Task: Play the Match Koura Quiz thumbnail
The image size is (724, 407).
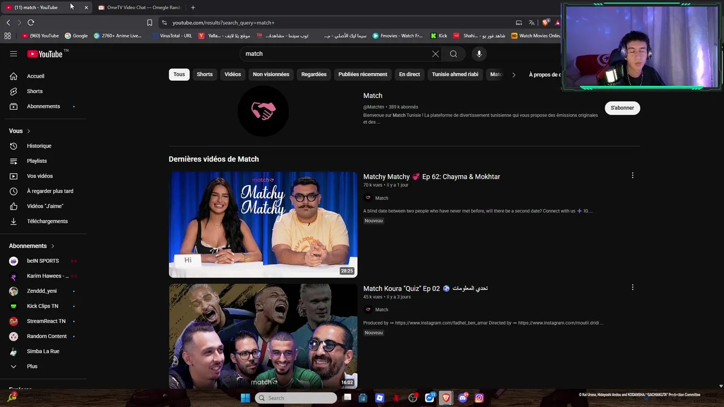Action: point(263,336)
